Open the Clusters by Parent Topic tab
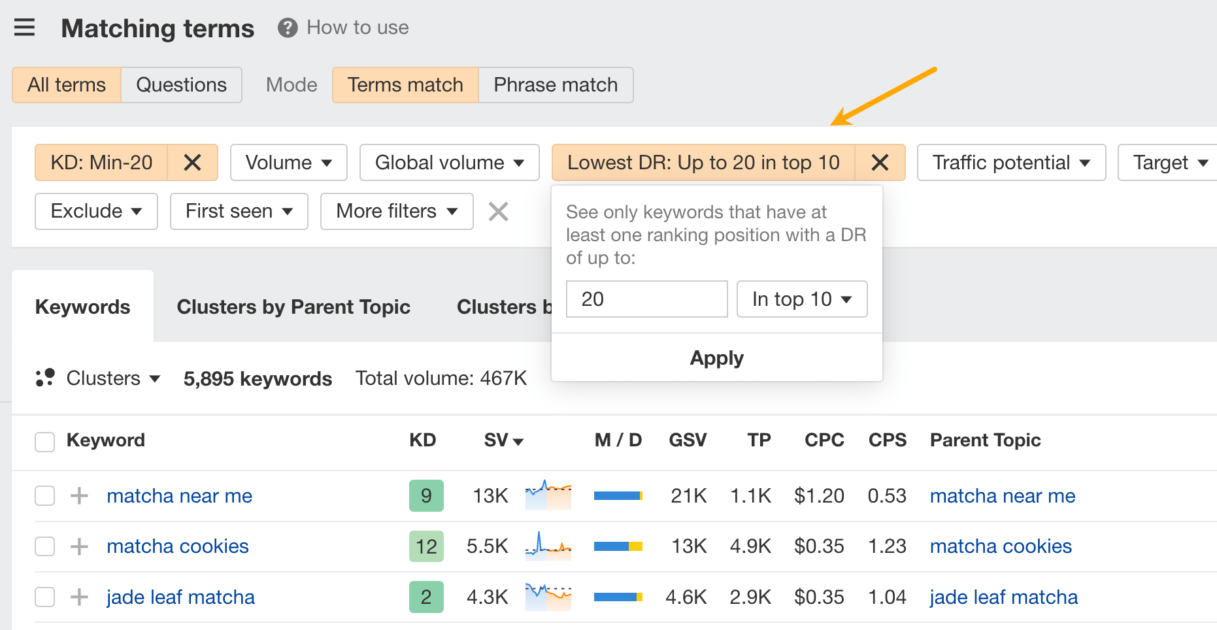The height and width of the screenshot is (630, 1217). coord(293,307)
